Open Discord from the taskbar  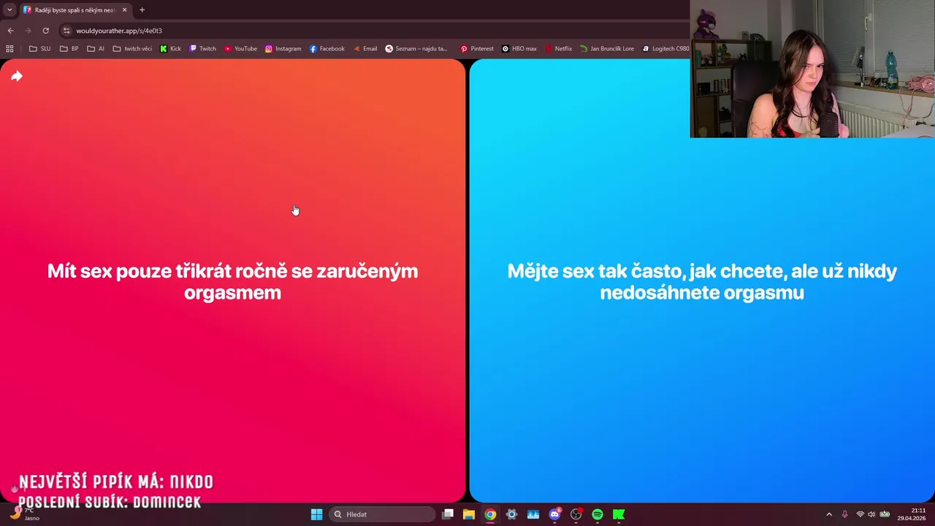tap(554, 514)
